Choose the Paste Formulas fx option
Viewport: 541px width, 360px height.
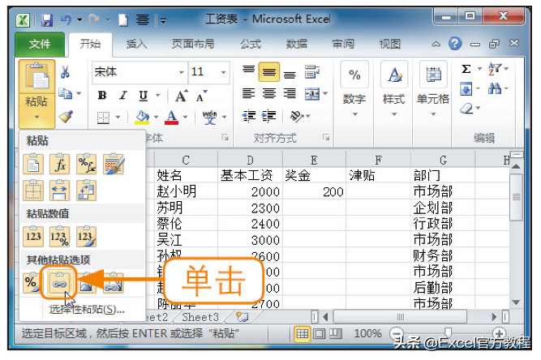coord(59,164)
